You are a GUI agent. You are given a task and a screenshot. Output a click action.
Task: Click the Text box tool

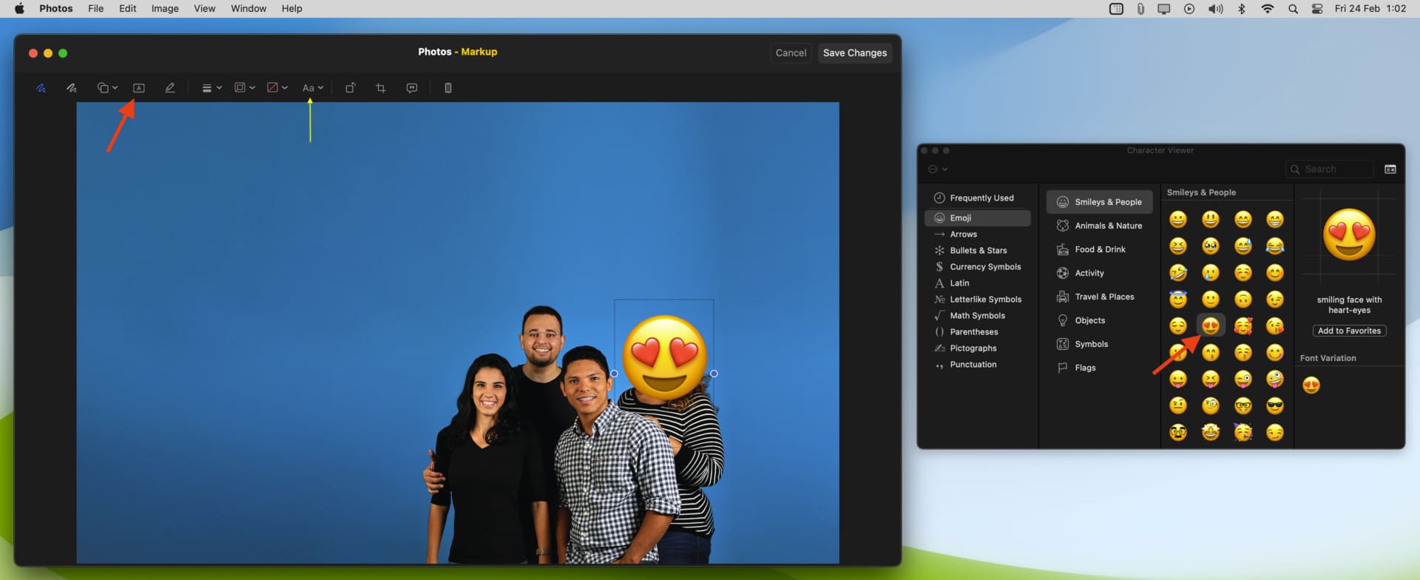point(138,88)
